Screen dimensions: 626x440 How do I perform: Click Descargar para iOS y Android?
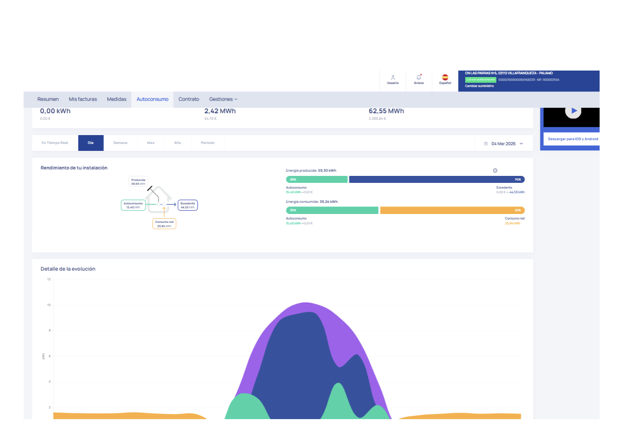pos(573,139)
